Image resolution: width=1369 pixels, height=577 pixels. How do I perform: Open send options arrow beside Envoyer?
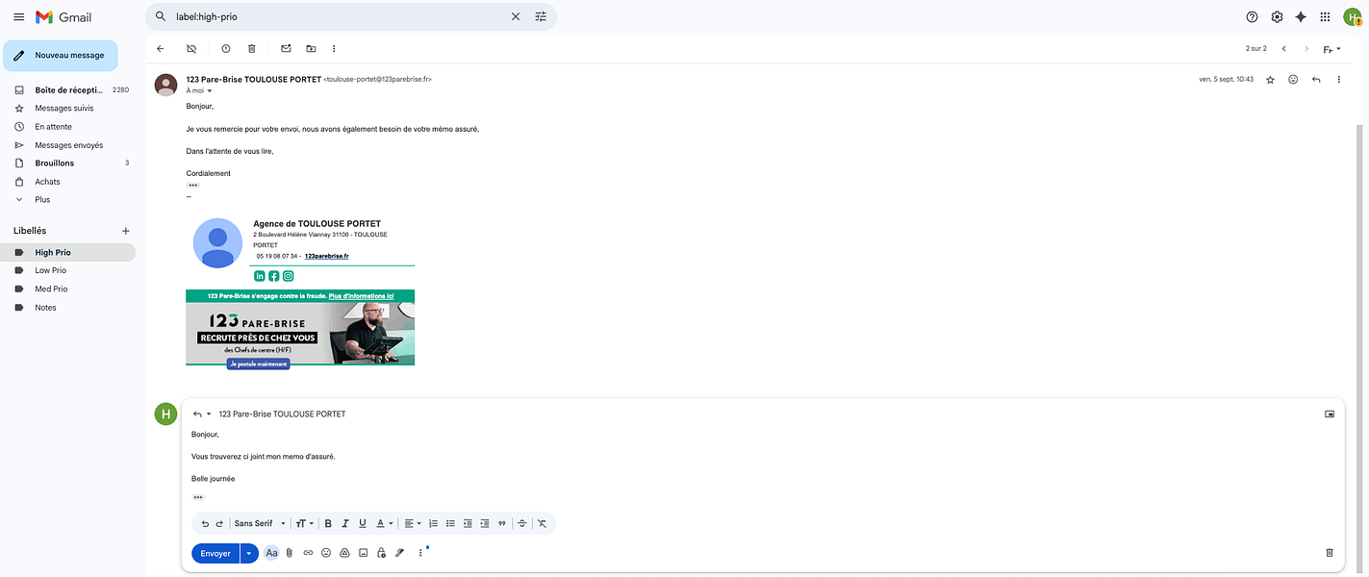[x=249, y=553]
